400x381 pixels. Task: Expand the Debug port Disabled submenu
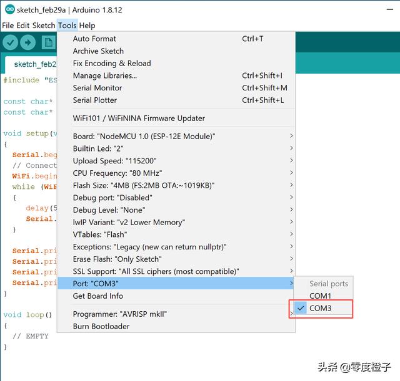coord(176,198)
